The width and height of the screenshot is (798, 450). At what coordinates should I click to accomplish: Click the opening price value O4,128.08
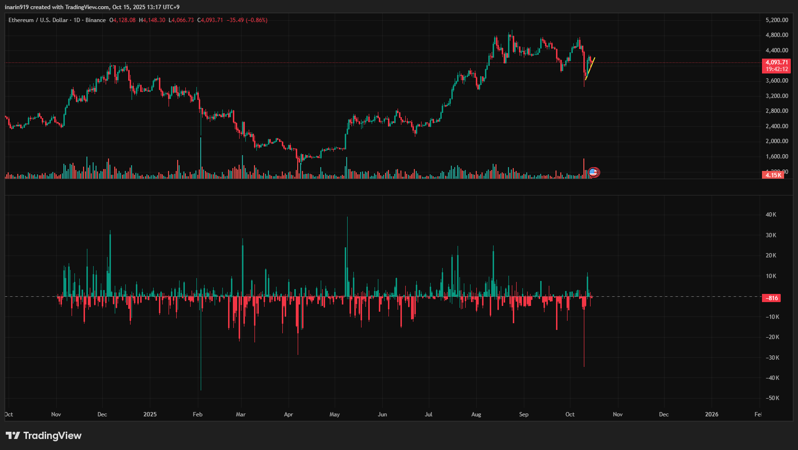click(x=122, y=20)
